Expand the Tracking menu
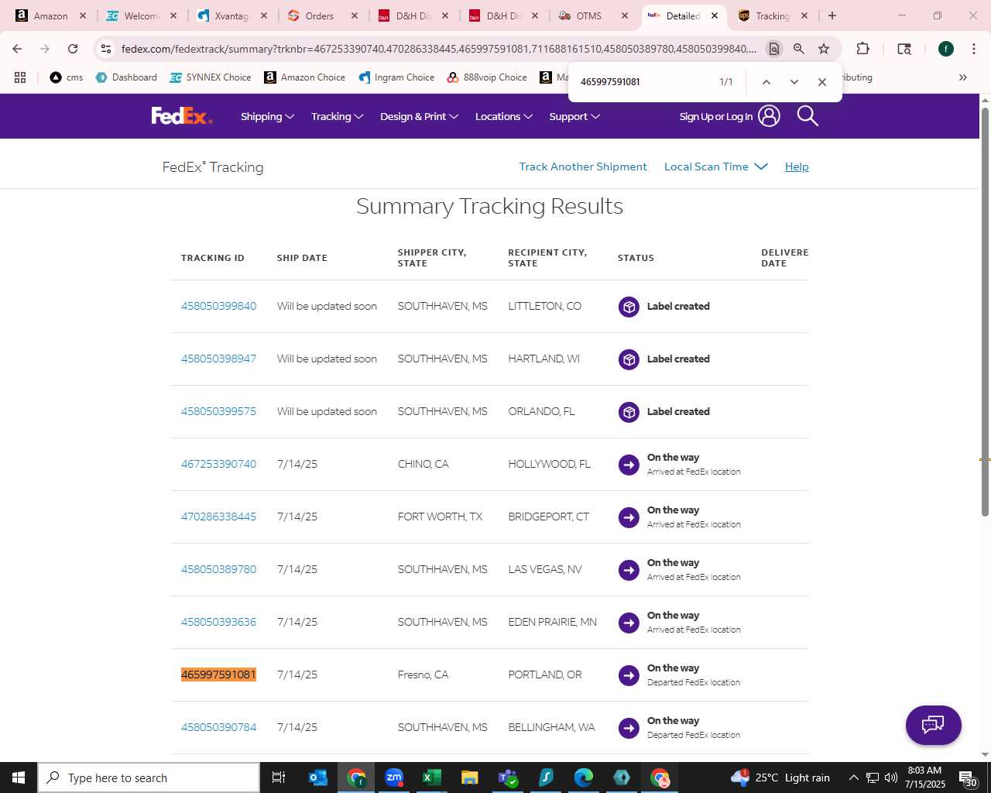The width and height of the screenshot is (991, 793). click(337, 116)
